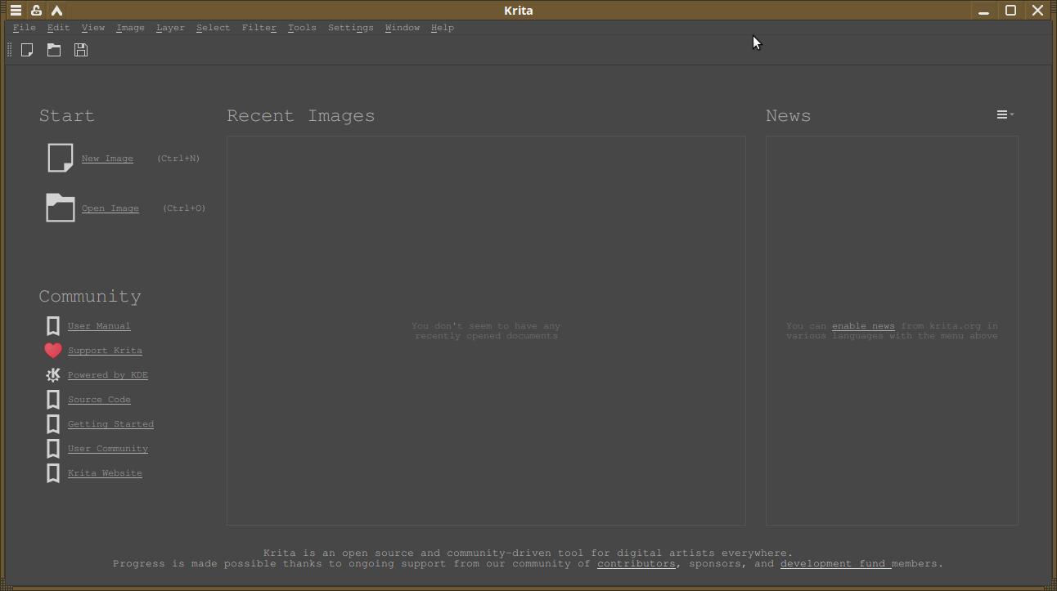Click the Open file toolbar icon

pos(54,50)
